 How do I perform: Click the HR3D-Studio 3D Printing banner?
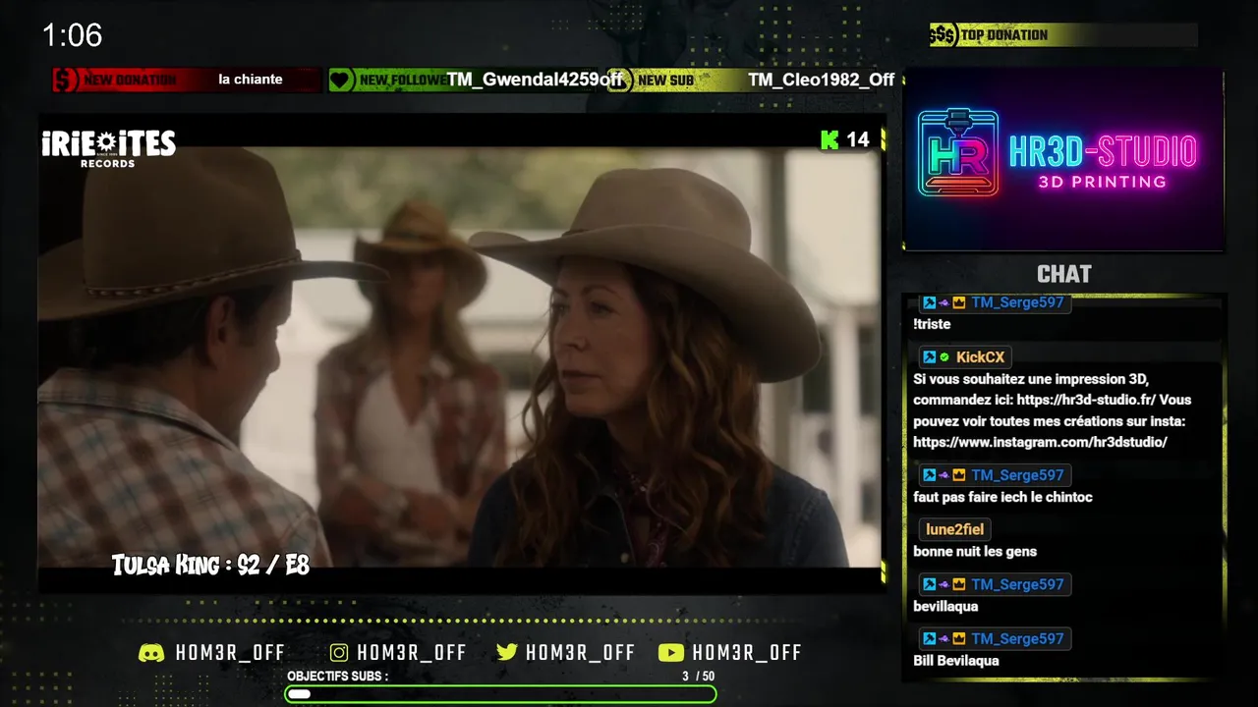(x=1063, y=160)
